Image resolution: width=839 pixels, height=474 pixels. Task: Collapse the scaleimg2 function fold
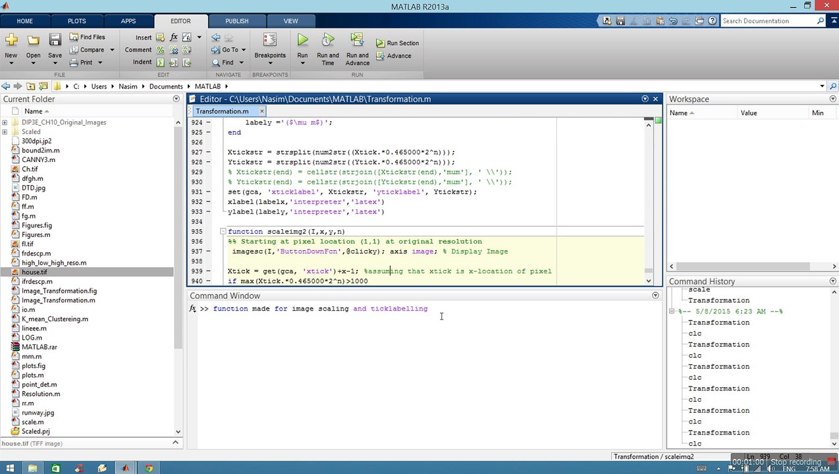pos(223,232)
